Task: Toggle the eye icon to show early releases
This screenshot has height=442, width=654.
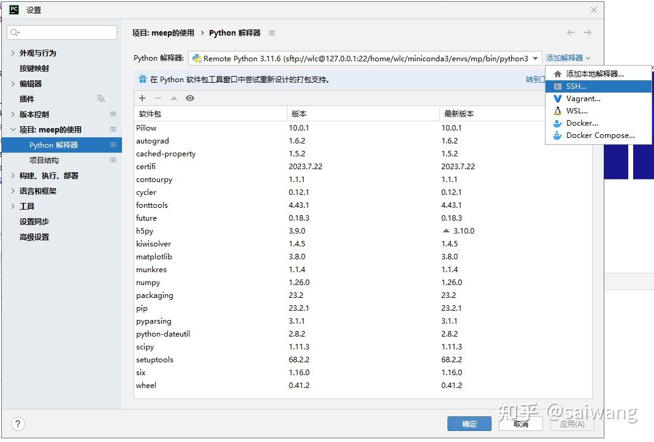Action: 189,98
